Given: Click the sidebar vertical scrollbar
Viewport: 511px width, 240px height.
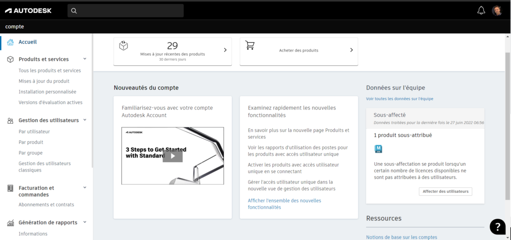Looking at the screenshot, I should 92,101.
